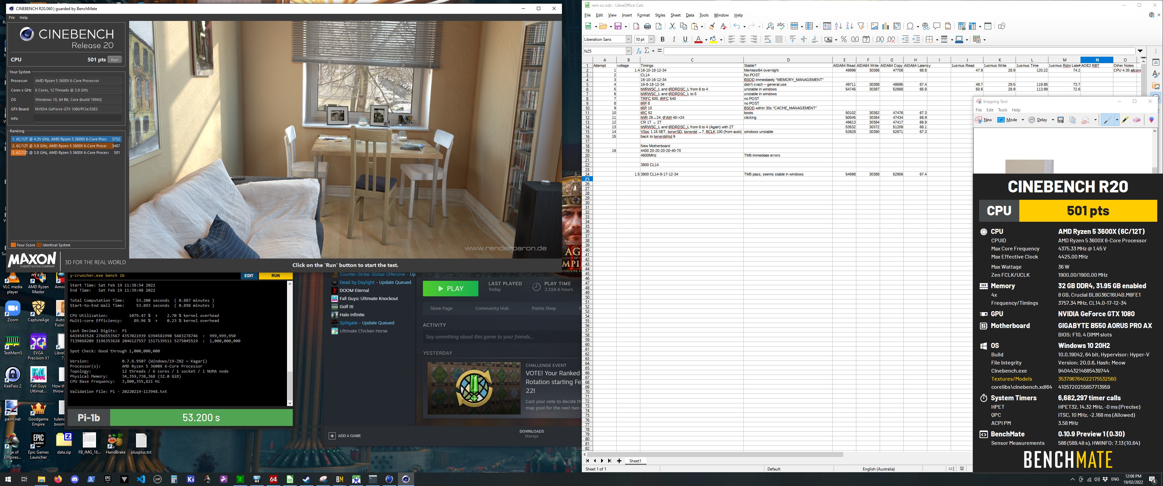Click Clone Formatting paintbrush in Calc
1163x486 pixels.
coord(712,26)
